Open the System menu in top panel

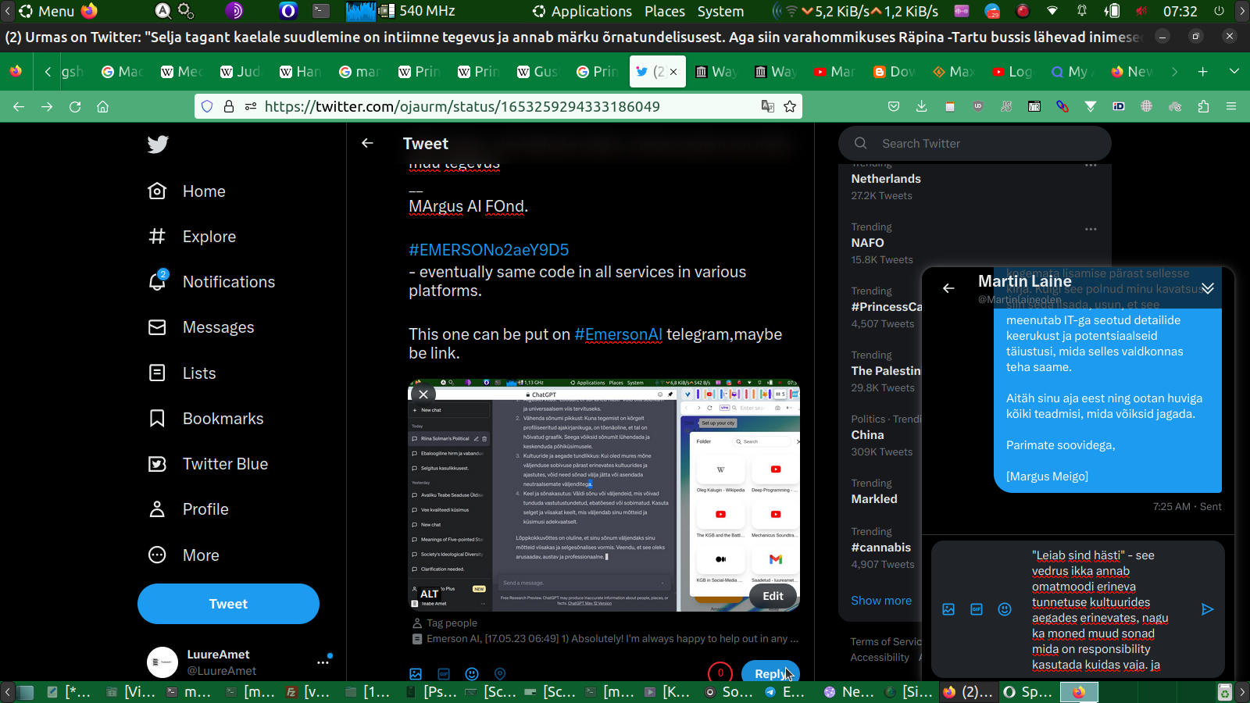pyautogui.click(x=720, y=11)
